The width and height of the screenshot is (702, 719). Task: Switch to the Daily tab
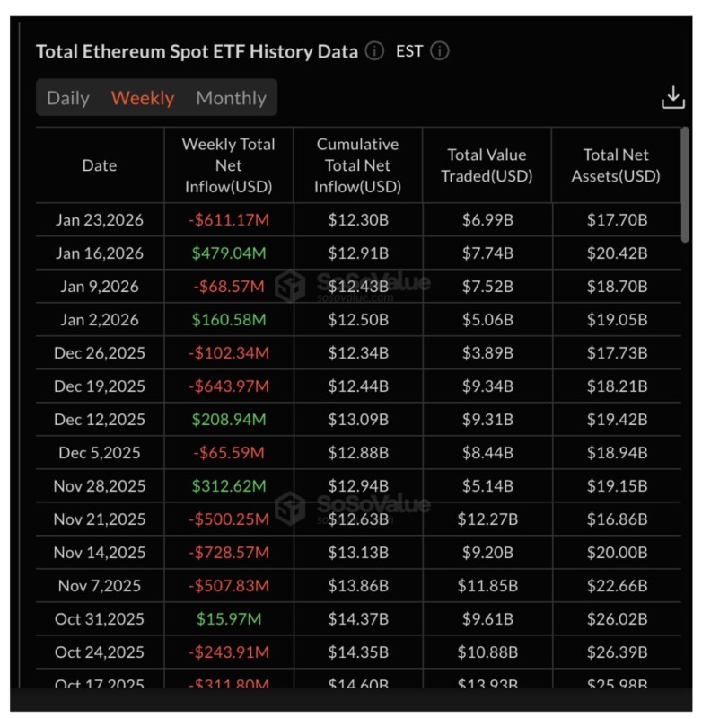point(68,98)
